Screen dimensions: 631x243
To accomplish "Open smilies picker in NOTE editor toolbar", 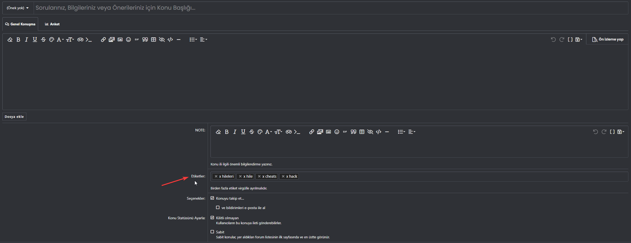I will 337,132.
